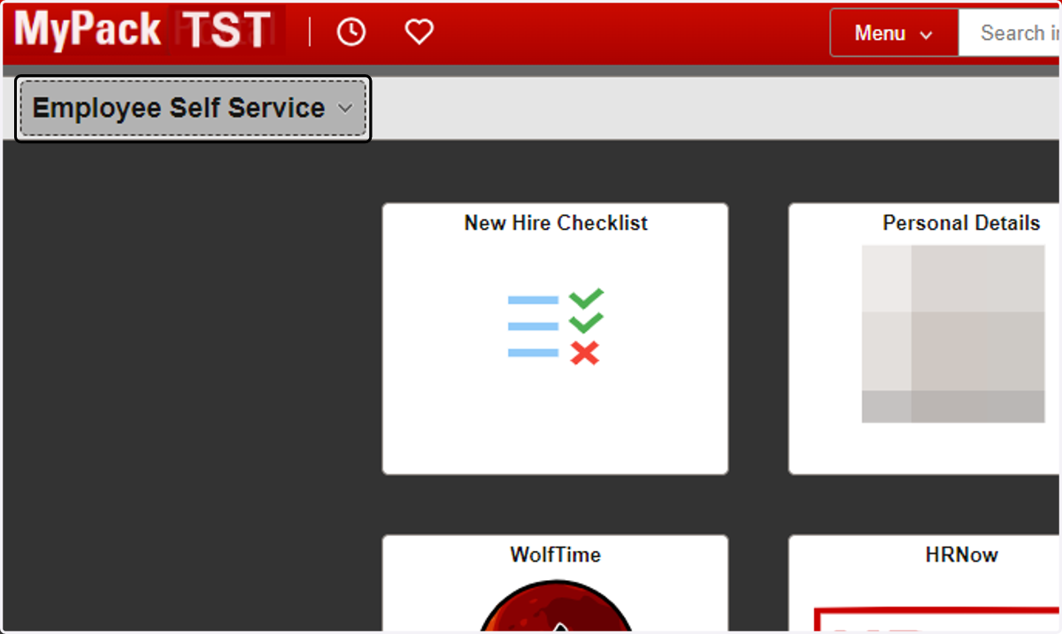
Task: Click into the Search input field
Action: pos(1010,34)
